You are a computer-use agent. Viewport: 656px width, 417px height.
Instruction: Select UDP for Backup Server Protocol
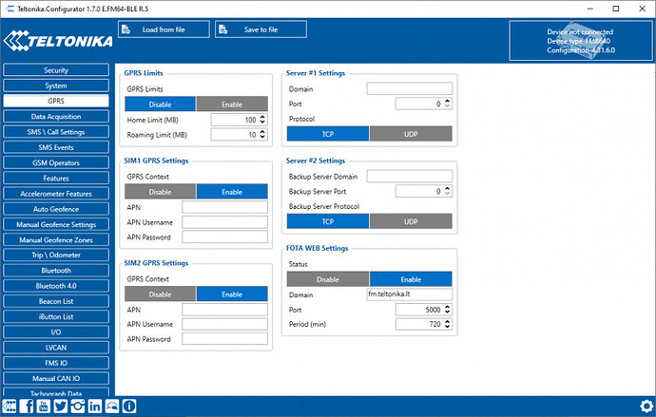point(411,221)
